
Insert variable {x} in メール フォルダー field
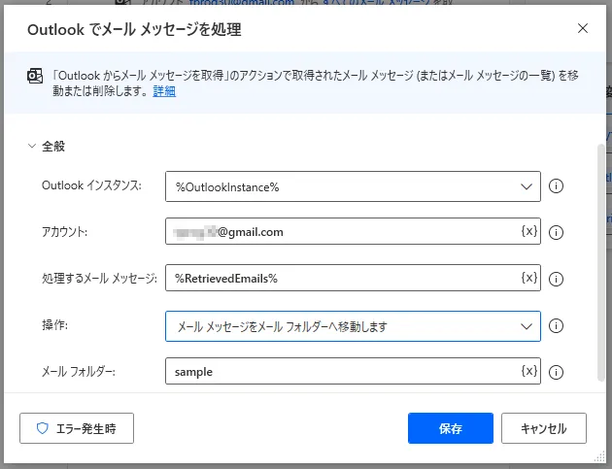529,370
